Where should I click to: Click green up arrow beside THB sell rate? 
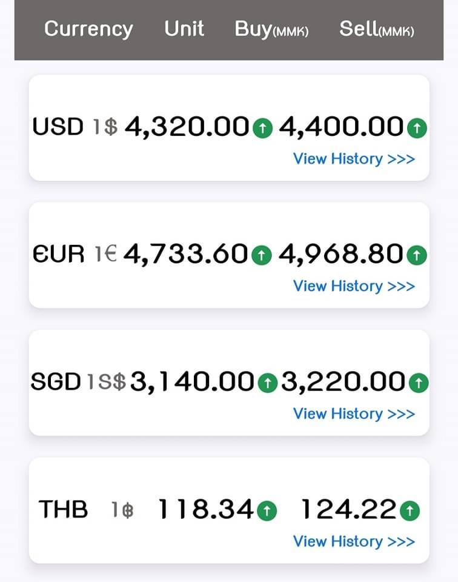[x=410, y=511]
